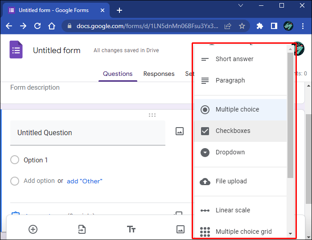The height and width of the screenshot is (240, 312).
Task: Select the Multiple choice question type
Action: (x=237, y=110)
